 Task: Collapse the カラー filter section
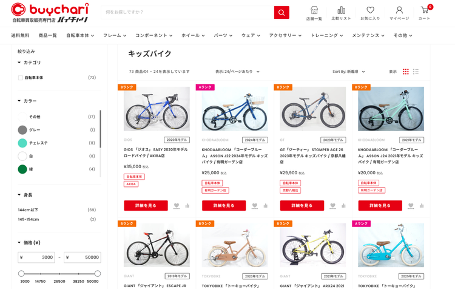pos(27,101)
